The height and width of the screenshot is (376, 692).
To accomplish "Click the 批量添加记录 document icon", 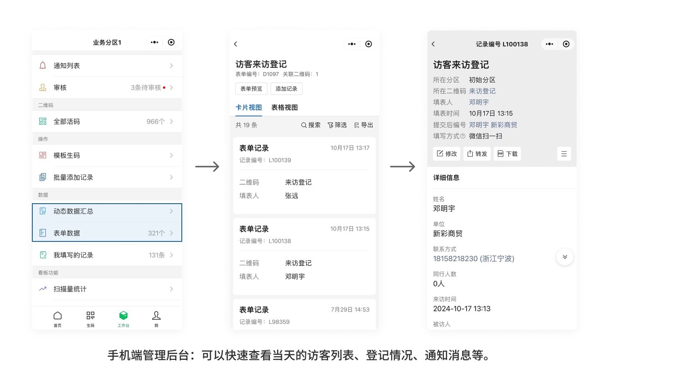I will (x=42, y=177).
